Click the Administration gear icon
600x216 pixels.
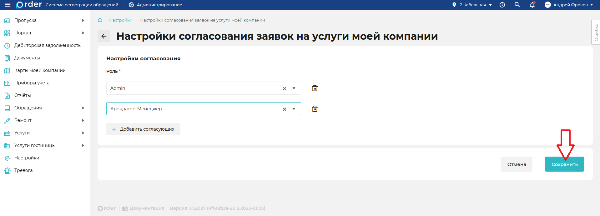[x=131, y=5]
